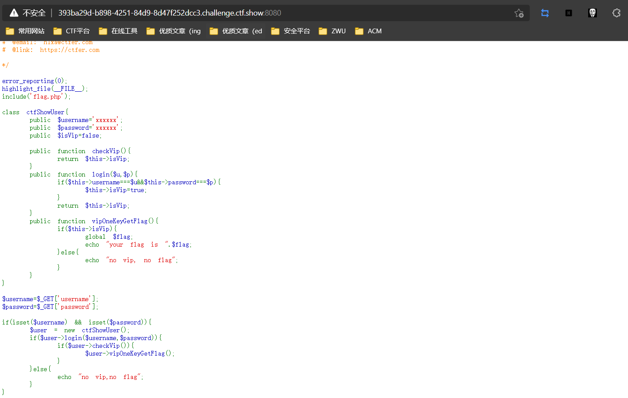Click the final "no vip,no flag" echo
Viewport: 628px width, 398px height.
click(100, 377)
